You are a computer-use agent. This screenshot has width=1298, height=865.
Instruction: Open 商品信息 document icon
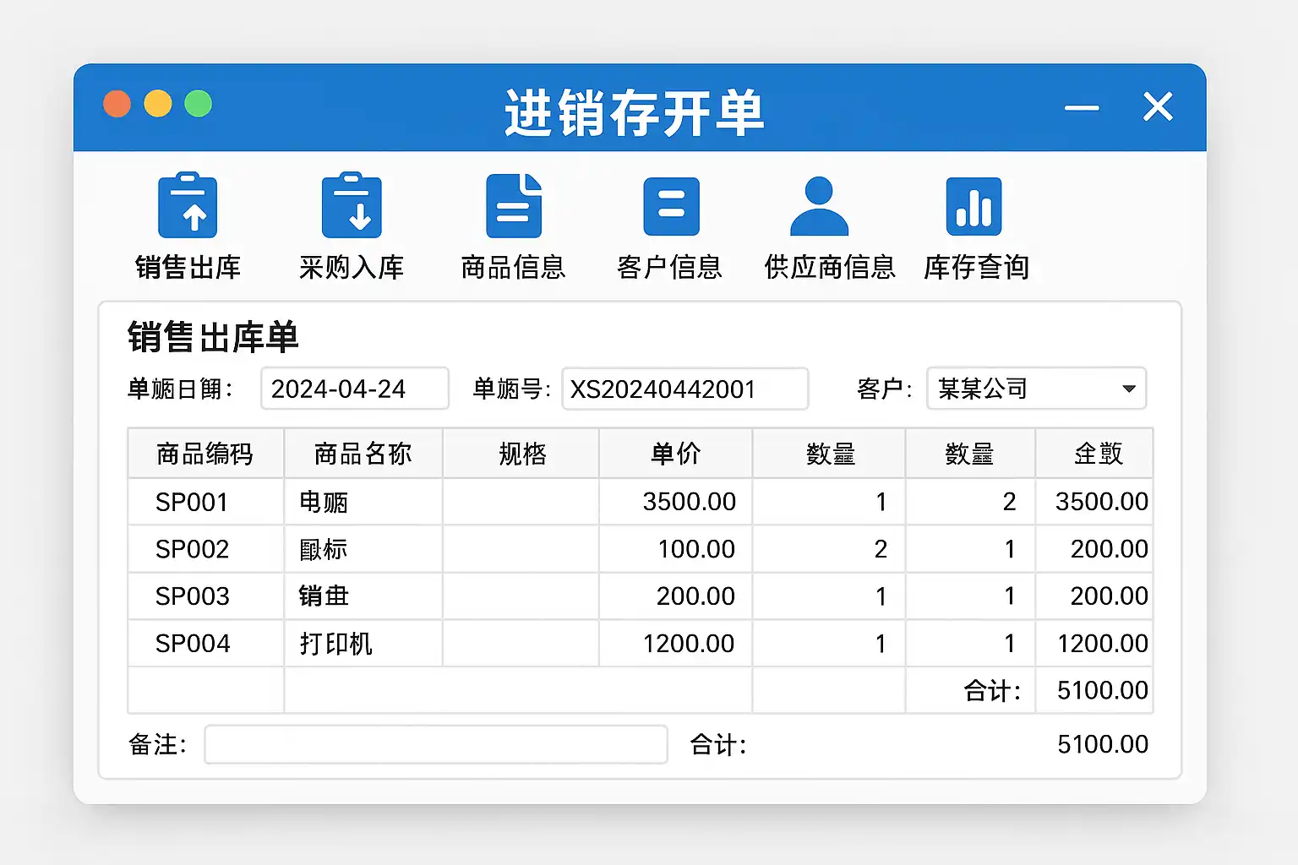click(514, 206)
